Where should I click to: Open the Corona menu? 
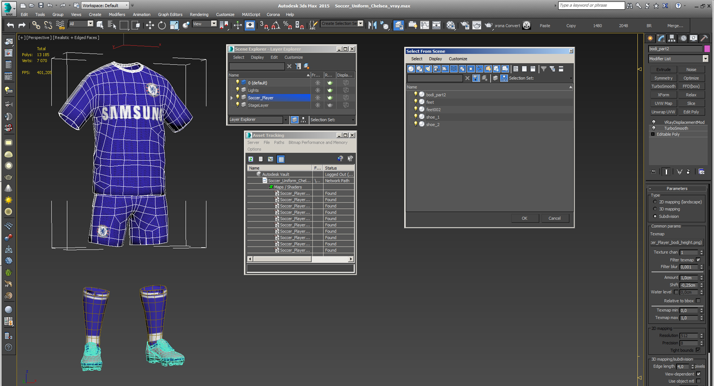coord(273,14)
